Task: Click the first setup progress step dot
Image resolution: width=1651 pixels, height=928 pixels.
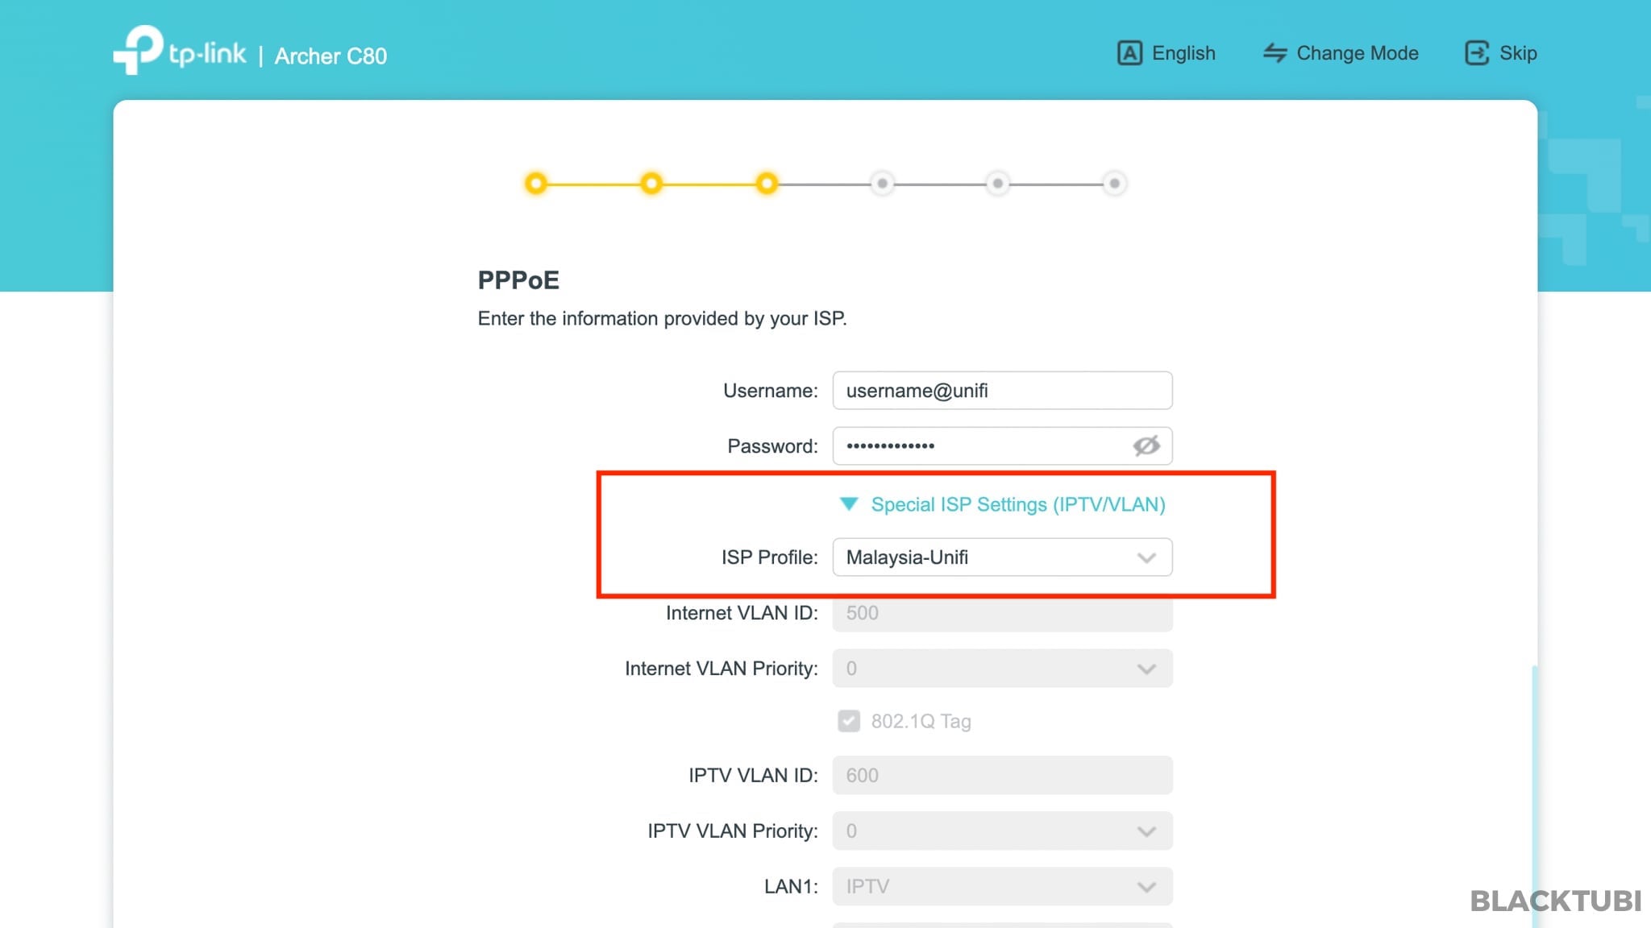Action: (x=535, y=184)
